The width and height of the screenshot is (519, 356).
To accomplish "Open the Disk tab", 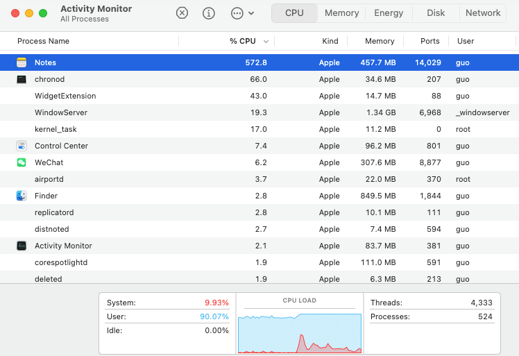I will click(436, 13).
